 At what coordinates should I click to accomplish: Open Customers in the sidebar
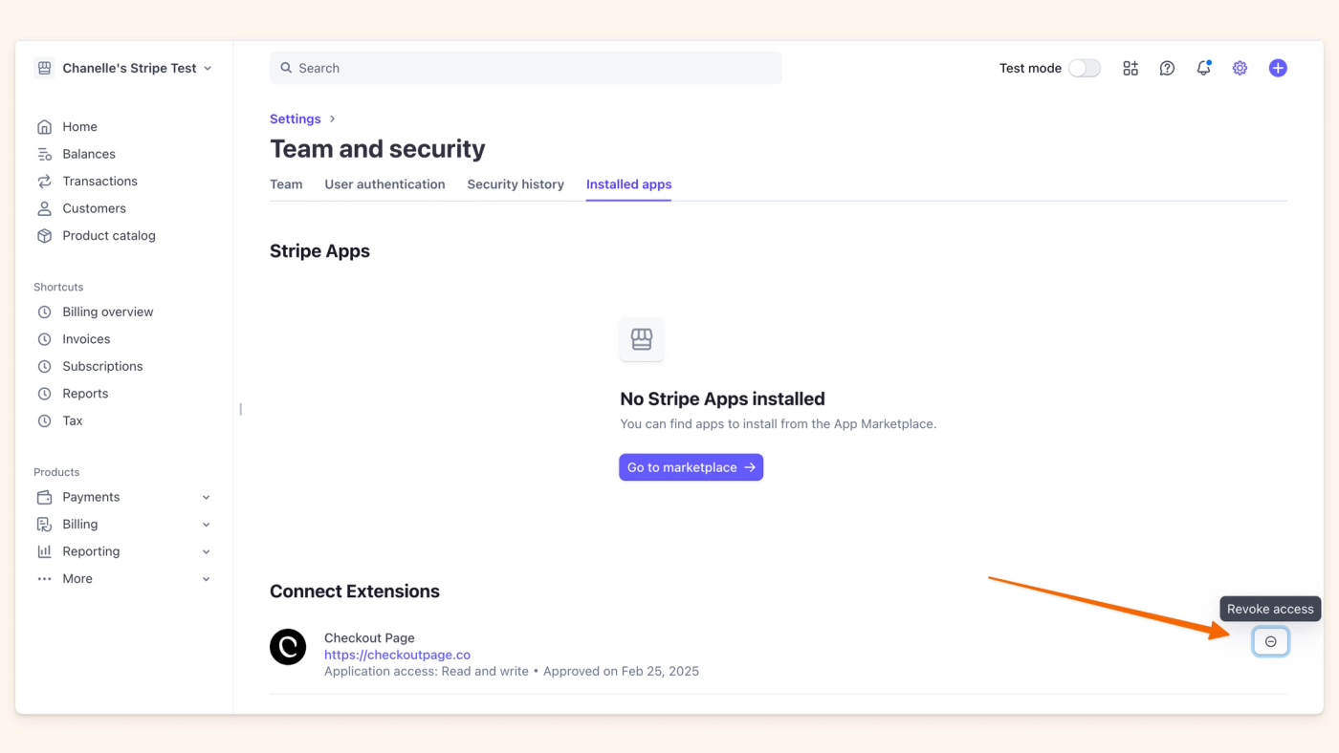94,208
